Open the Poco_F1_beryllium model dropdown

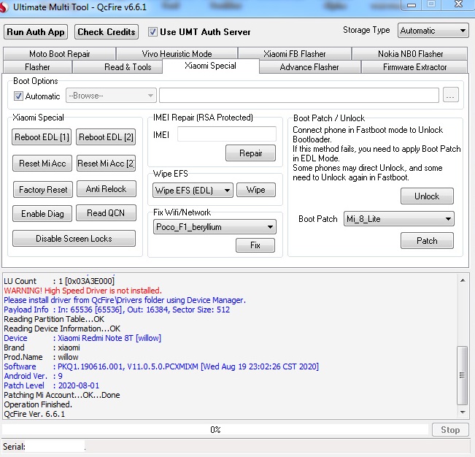(215, 227)
